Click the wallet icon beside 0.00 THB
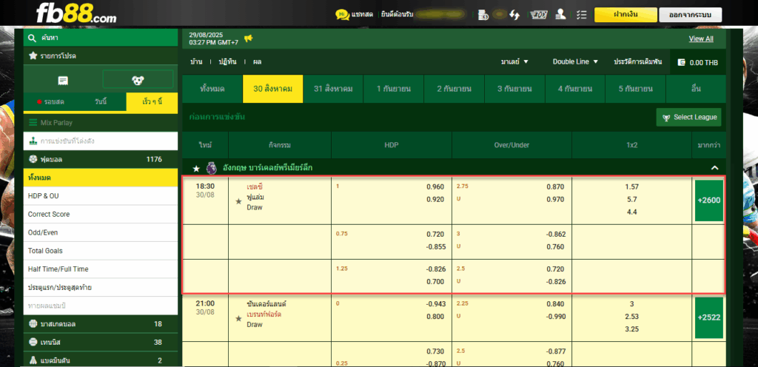The width and height of the screenshot is (758, 367). pos(682,62)
